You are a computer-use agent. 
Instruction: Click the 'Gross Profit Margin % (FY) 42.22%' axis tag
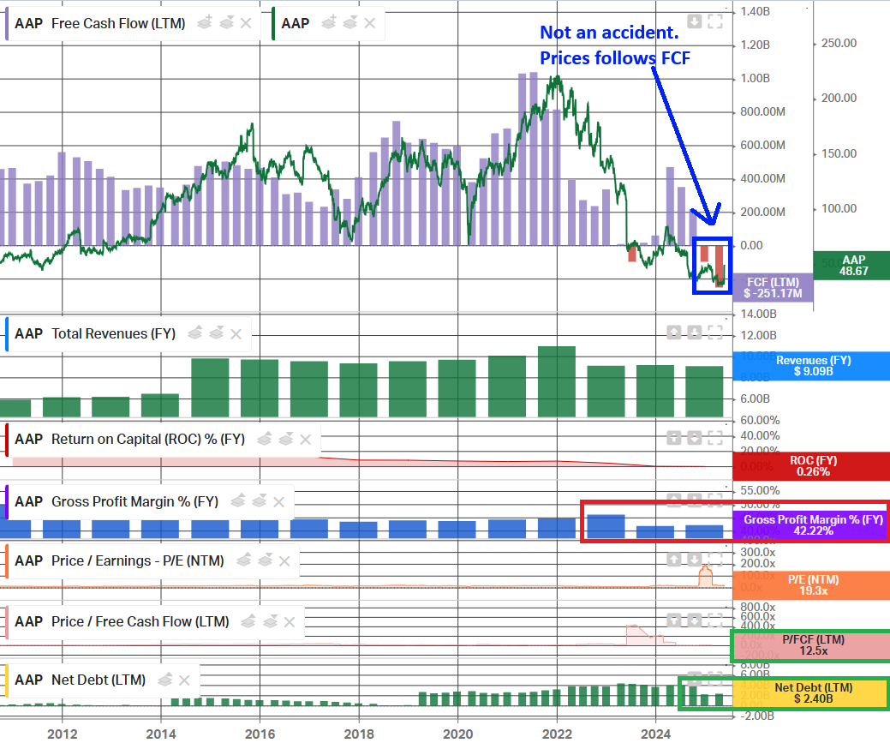(812, 524)
